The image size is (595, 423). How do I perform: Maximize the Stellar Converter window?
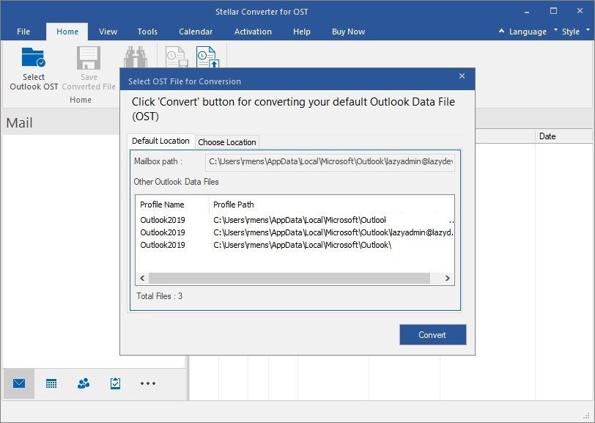pos(554,11)
